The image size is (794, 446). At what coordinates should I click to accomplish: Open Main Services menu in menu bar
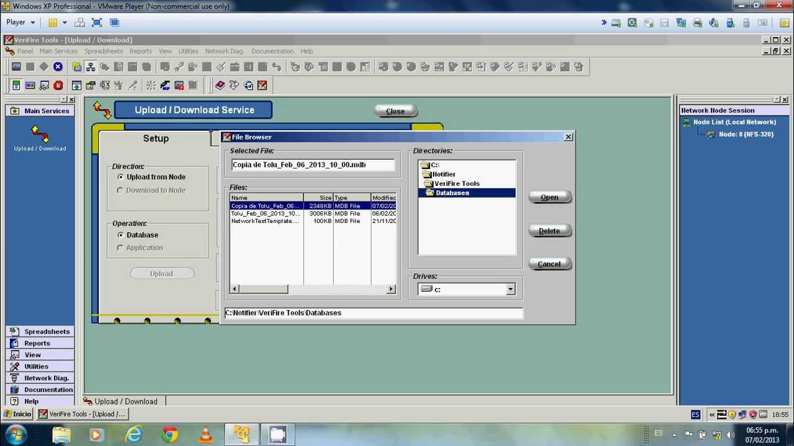(x=58, y=51)
